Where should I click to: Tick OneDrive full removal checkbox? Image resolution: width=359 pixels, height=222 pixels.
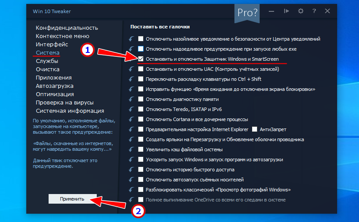(x=141, y=200)
